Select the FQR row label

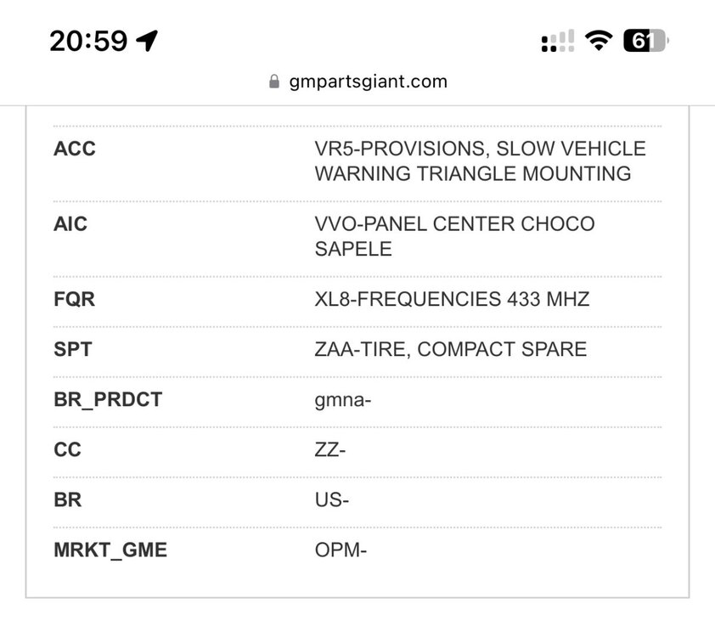75,300
